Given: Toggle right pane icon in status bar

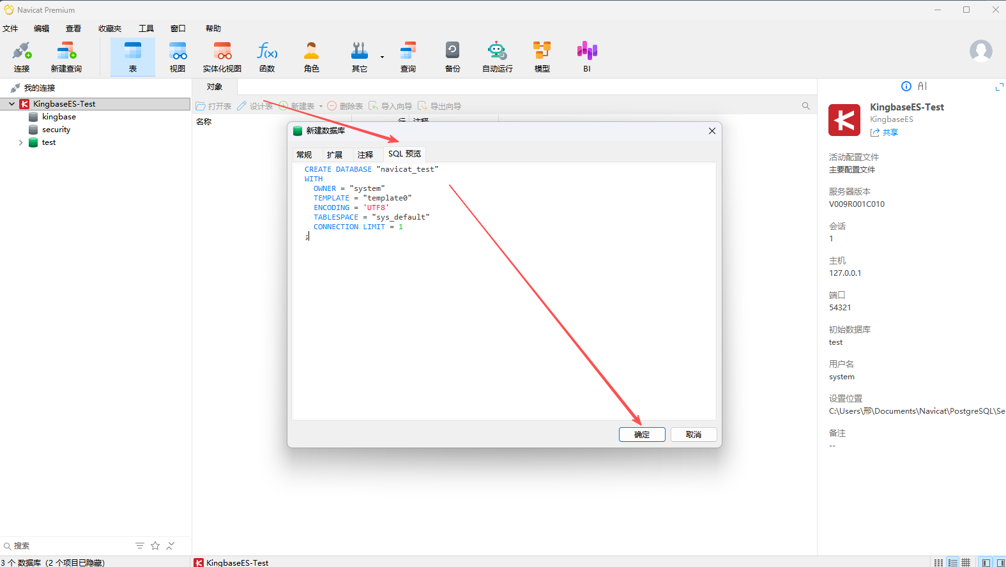Looking at the screenshot, I should 1000,563.
